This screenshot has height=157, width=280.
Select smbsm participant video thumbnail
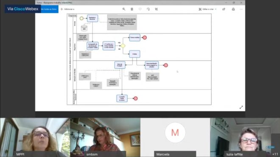pos(105,137)
